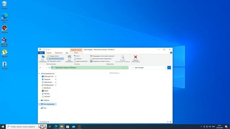This screenshot has width=230, height=129.
Task: Open the Type (Тип) filter dropdown
Action: pos(77,56)
